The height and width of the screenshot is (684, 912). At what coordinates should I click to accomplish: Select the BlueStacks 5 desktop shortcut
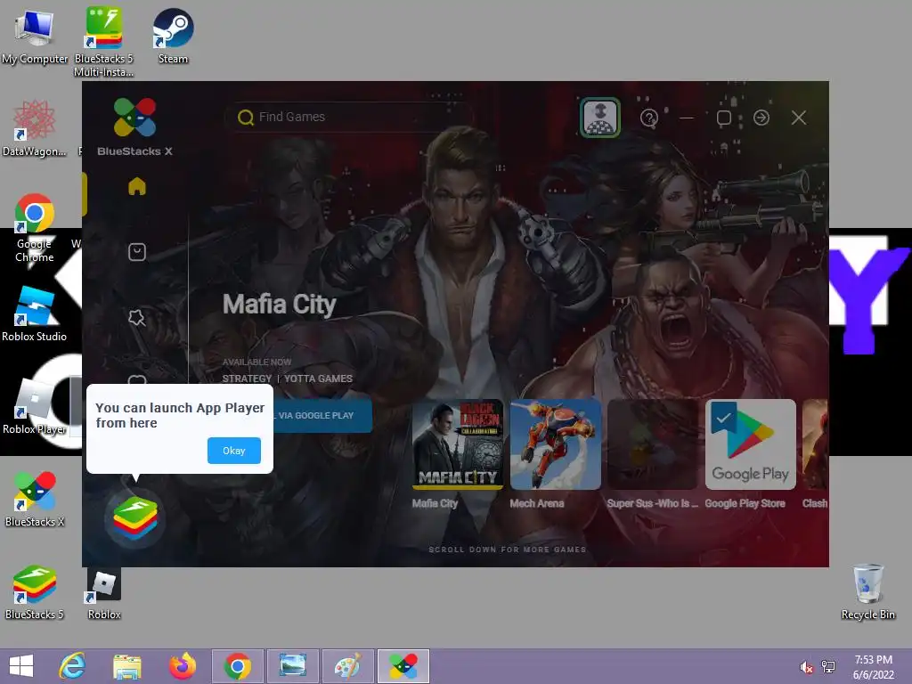click(35, 592)
